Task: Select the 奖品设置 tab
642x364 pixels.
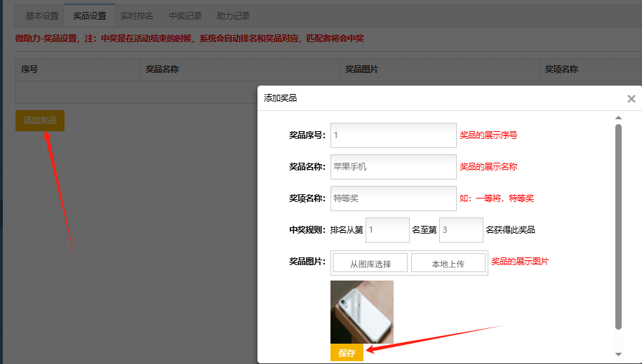Action: [x=90, y=16]
